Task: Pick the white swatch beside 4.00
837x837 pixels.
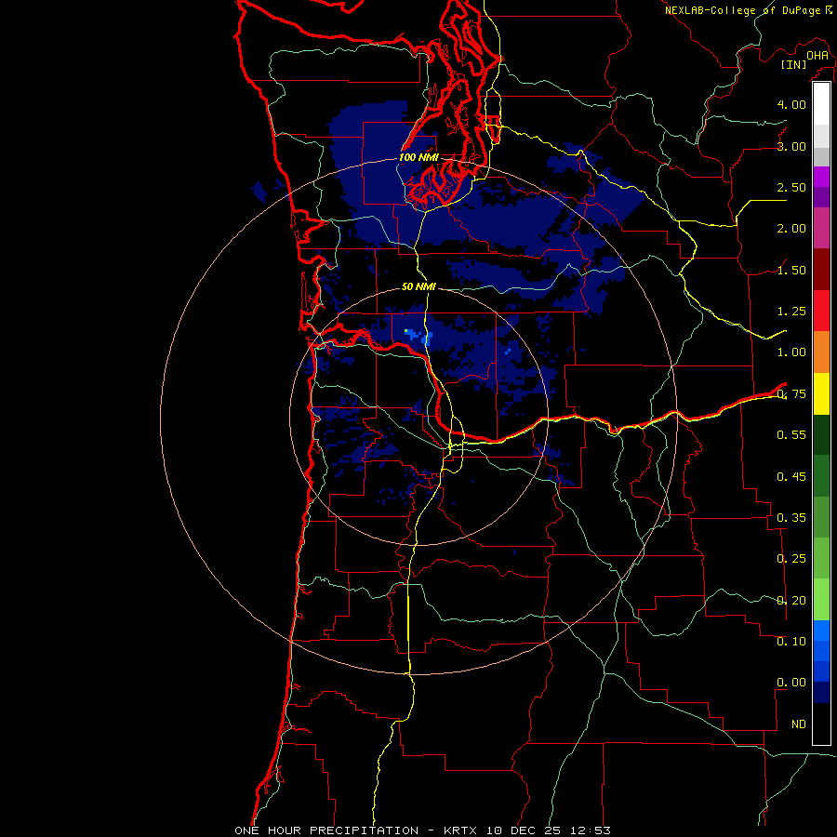Action: (821, 104)
